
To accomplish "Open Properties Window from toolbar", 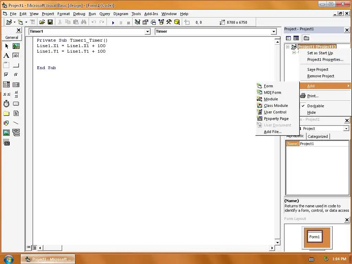I will (145, 22).
